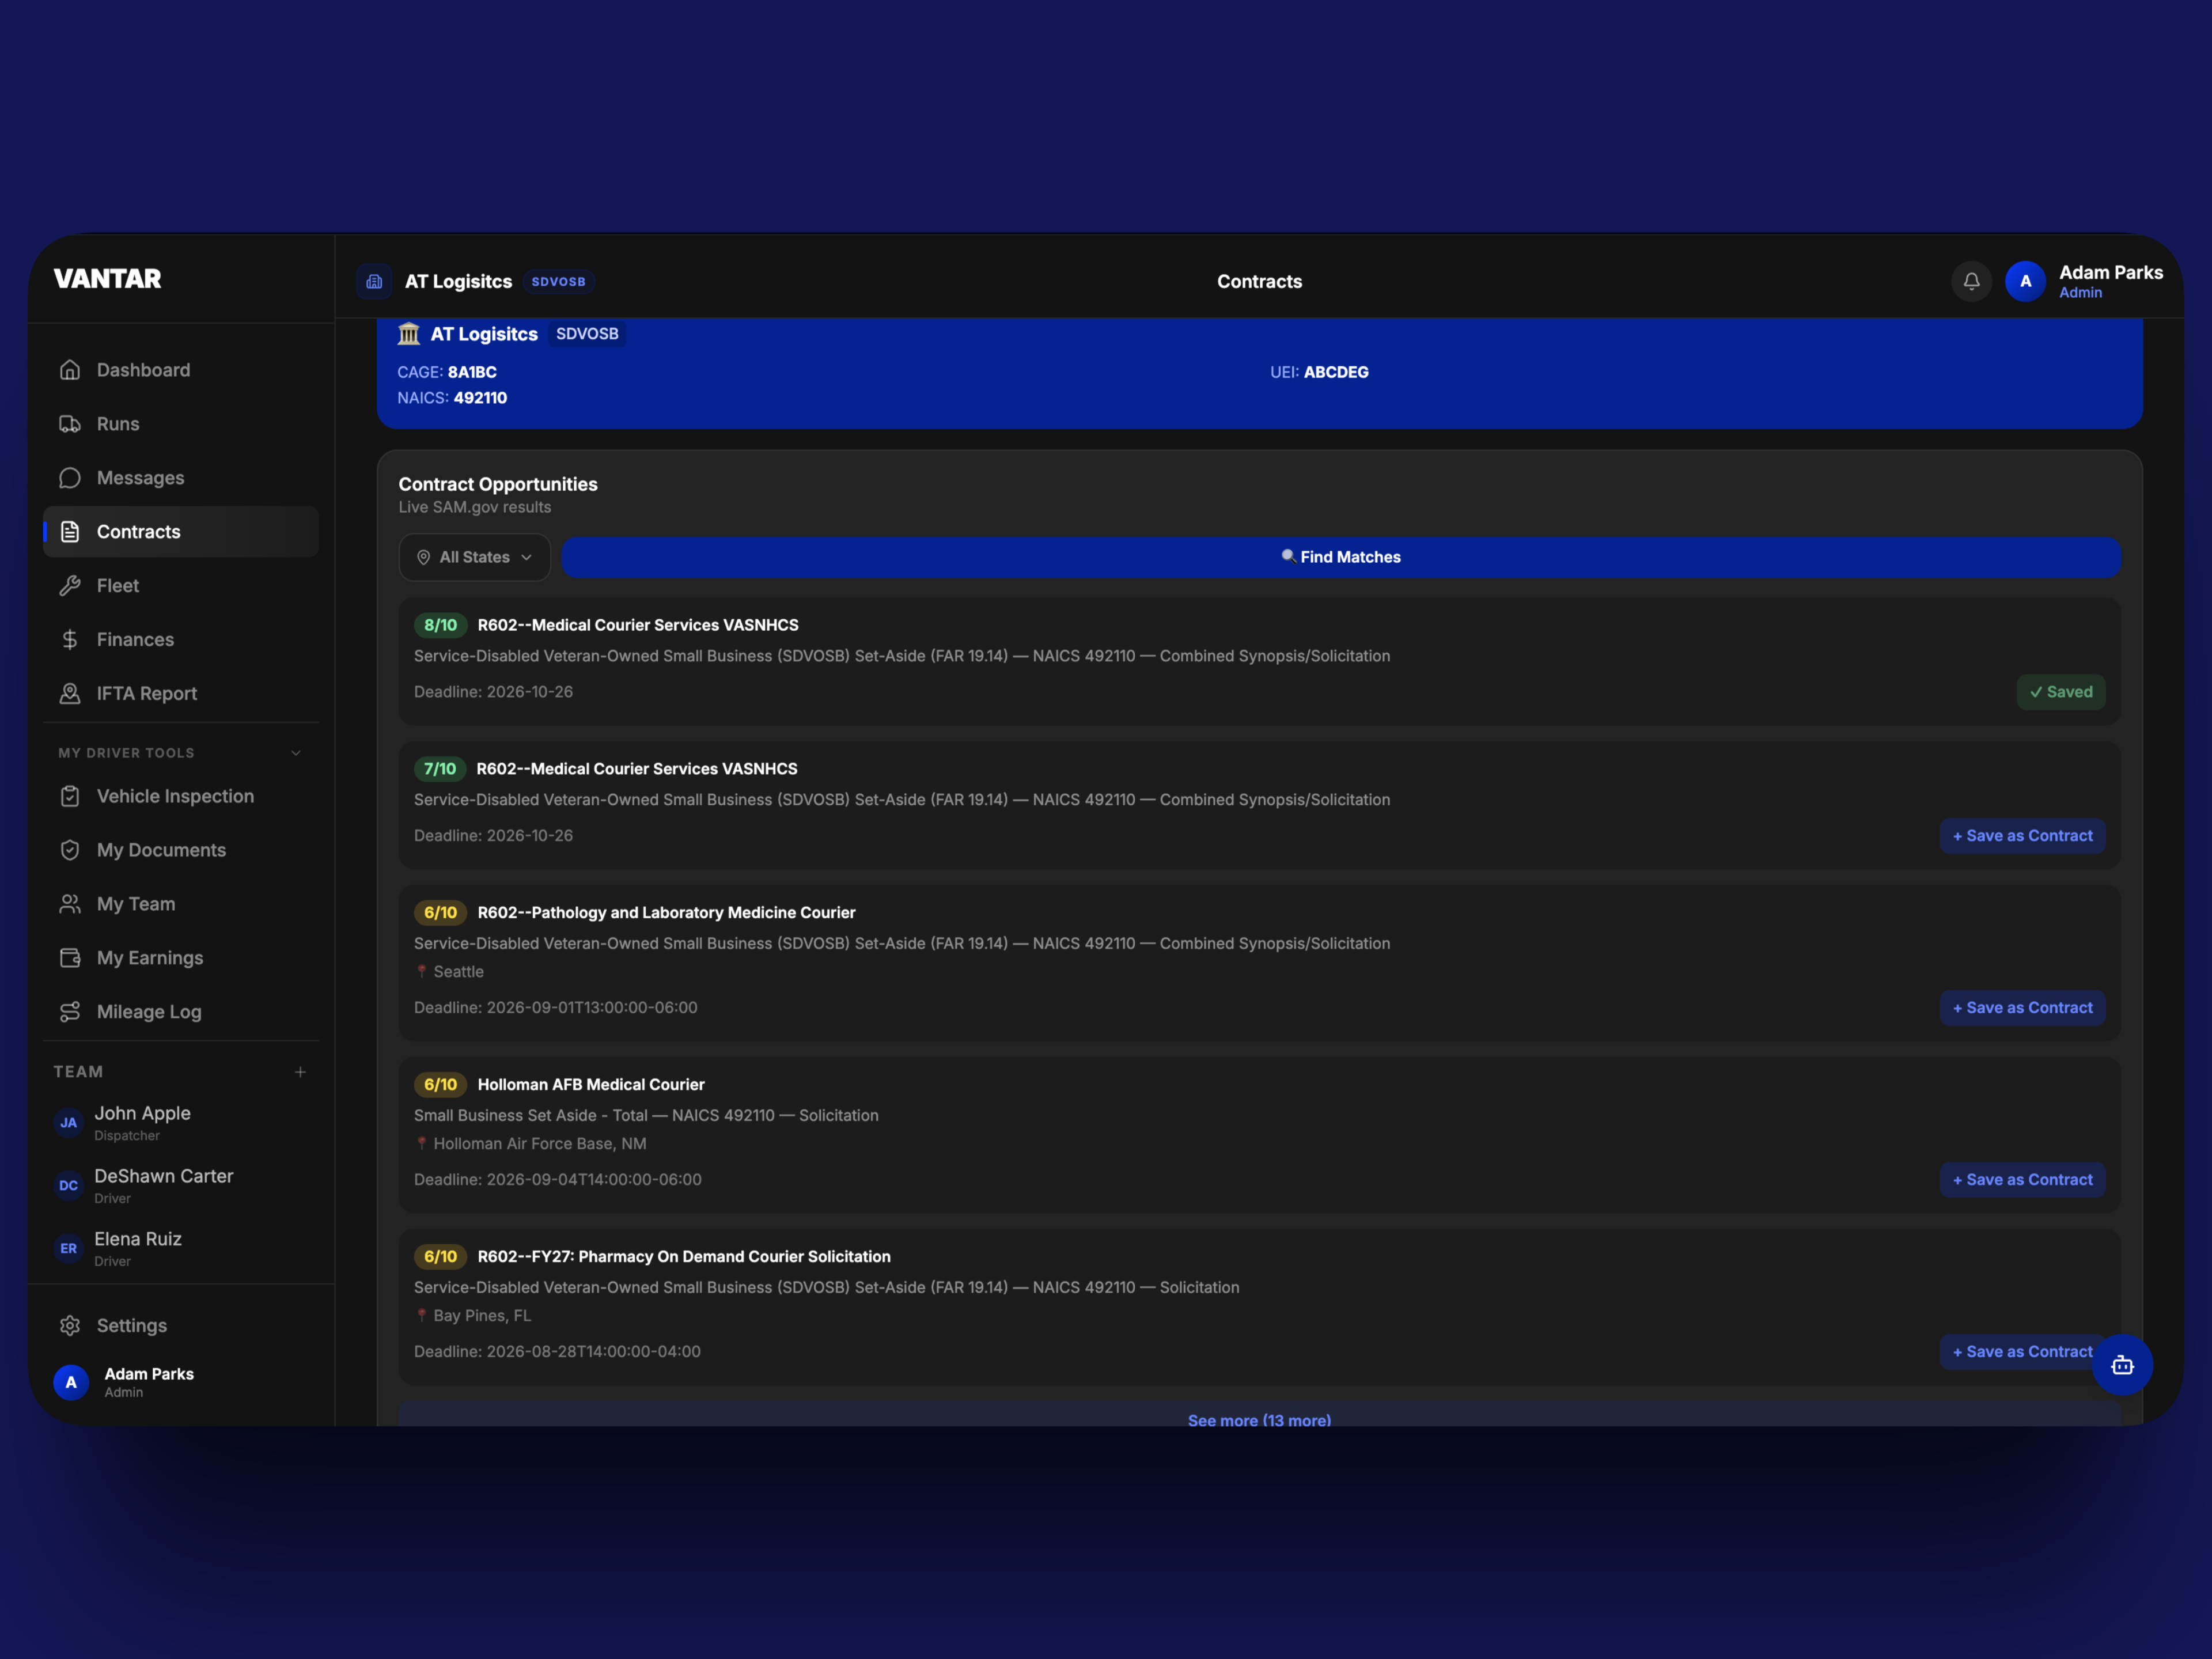Open IFTA Report icon
Image resolution: width=2212 pixels, height=1659 pixels.
[70, 694]
